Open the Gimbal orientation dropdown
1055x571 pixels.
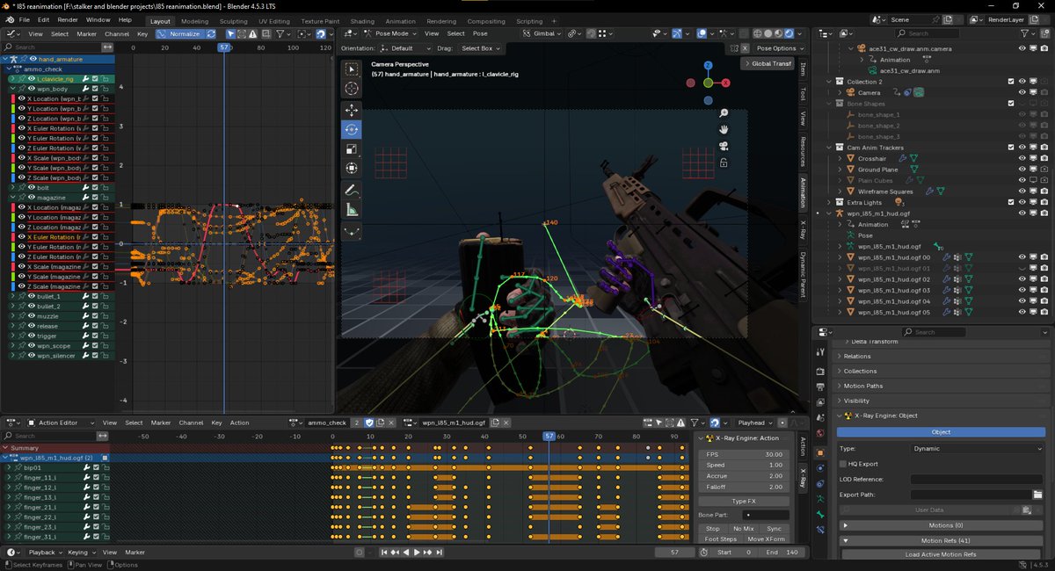pyautogui.click(x=541, y=33)
